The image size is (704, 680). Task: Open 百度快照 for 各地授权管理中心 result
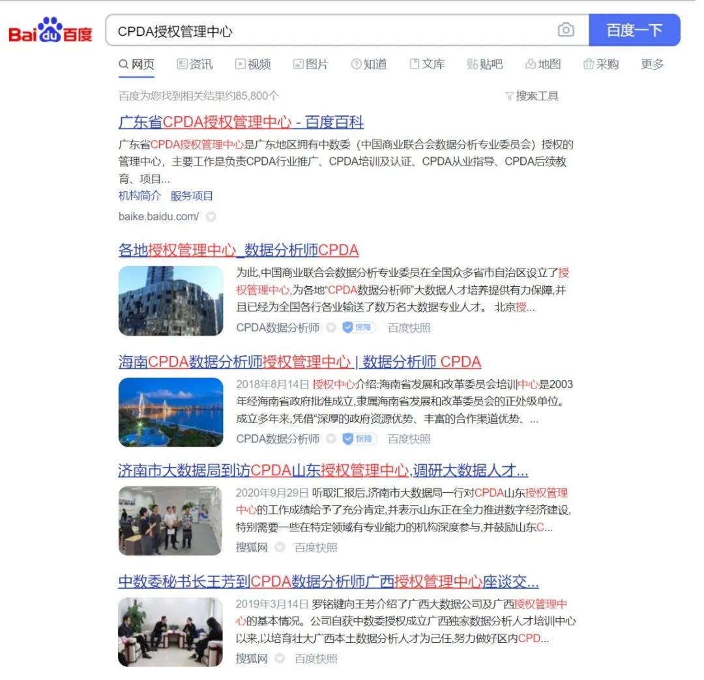[409, 328]
